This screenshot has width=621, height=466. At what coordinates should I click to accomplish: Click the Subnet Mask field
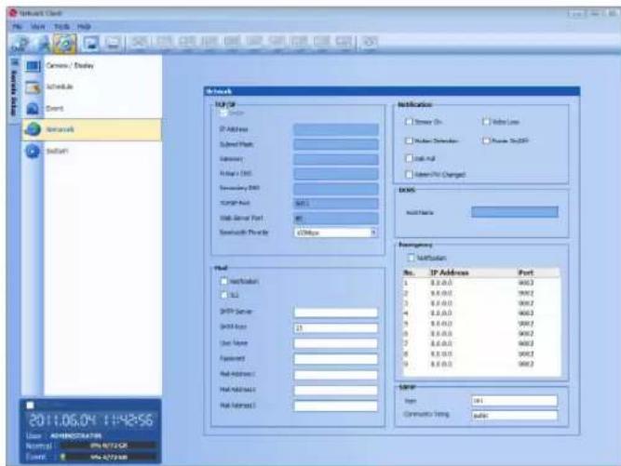(x=335, y=144)
